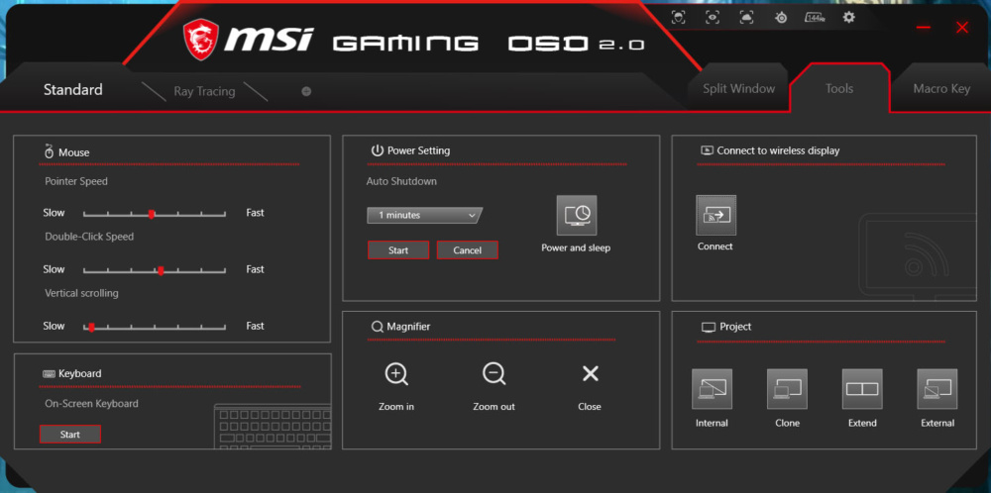Click the Connect wireless display icon
The width and height of the screenshot is (991, 493).
click(x=716, y=215)
